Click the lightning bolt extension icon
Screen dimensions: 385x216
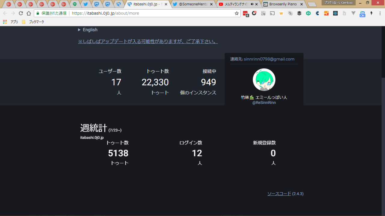click(371, 13)
